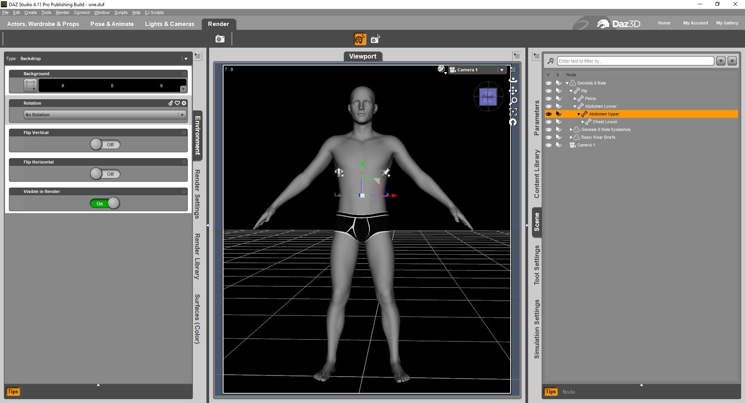Click the Scene filter next arrow button
Image resolution: width=745 pixels, height=403 pixels.
click(732, 61)
